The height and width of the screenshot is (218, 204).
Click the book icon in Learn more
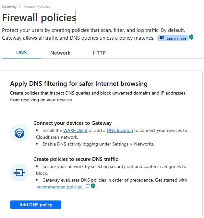tap(162, 38)
